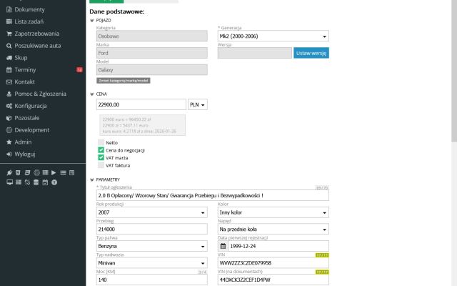Click the plug icon in sidebar toolbar
Image resolution: width=457 pixels, height=286 pixels.
coord(9,173)
